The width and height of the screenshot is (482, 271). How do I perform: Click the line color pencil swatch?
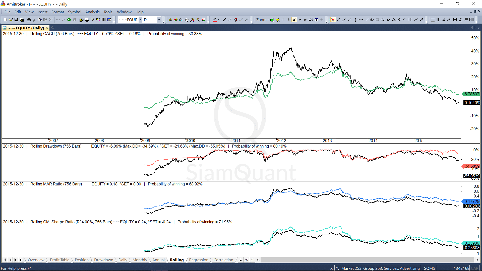(215, 20)
